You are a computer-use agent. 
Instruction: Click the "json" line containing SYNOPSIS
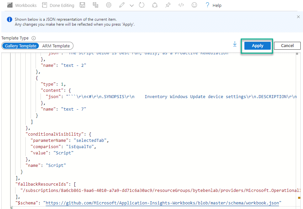171,96
